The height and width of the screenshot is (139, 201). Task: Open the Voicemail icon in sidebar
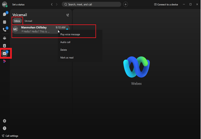[5, 54]
